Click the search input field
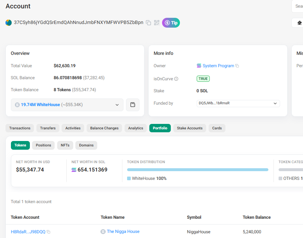Image resolution: width=303 pixels, height=238 pixels. pyautogui.click(x=297, y=6)
